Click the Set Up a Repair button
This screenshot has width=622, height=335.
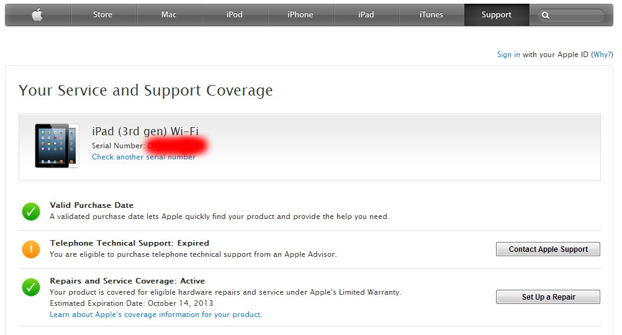[548, 297]
